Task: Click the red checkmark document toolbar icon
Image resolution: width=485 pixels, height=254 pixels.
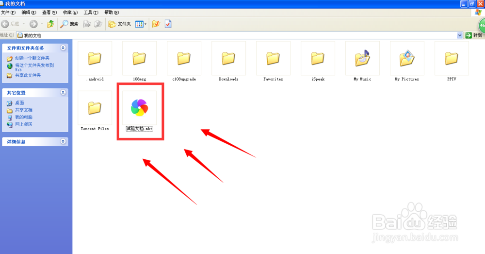Action: pyautogui.click(x=168, y=24)
